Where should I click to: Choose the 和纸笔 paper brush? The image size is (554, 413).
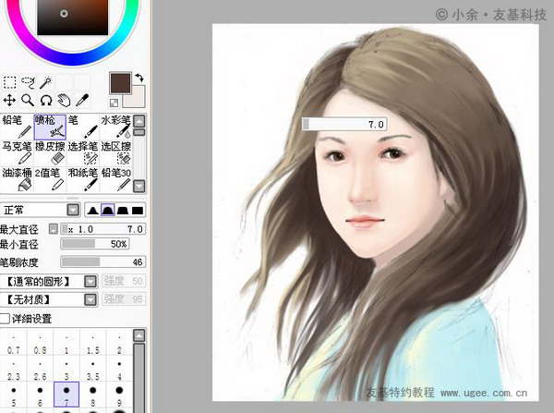click(x=83, y=179)
